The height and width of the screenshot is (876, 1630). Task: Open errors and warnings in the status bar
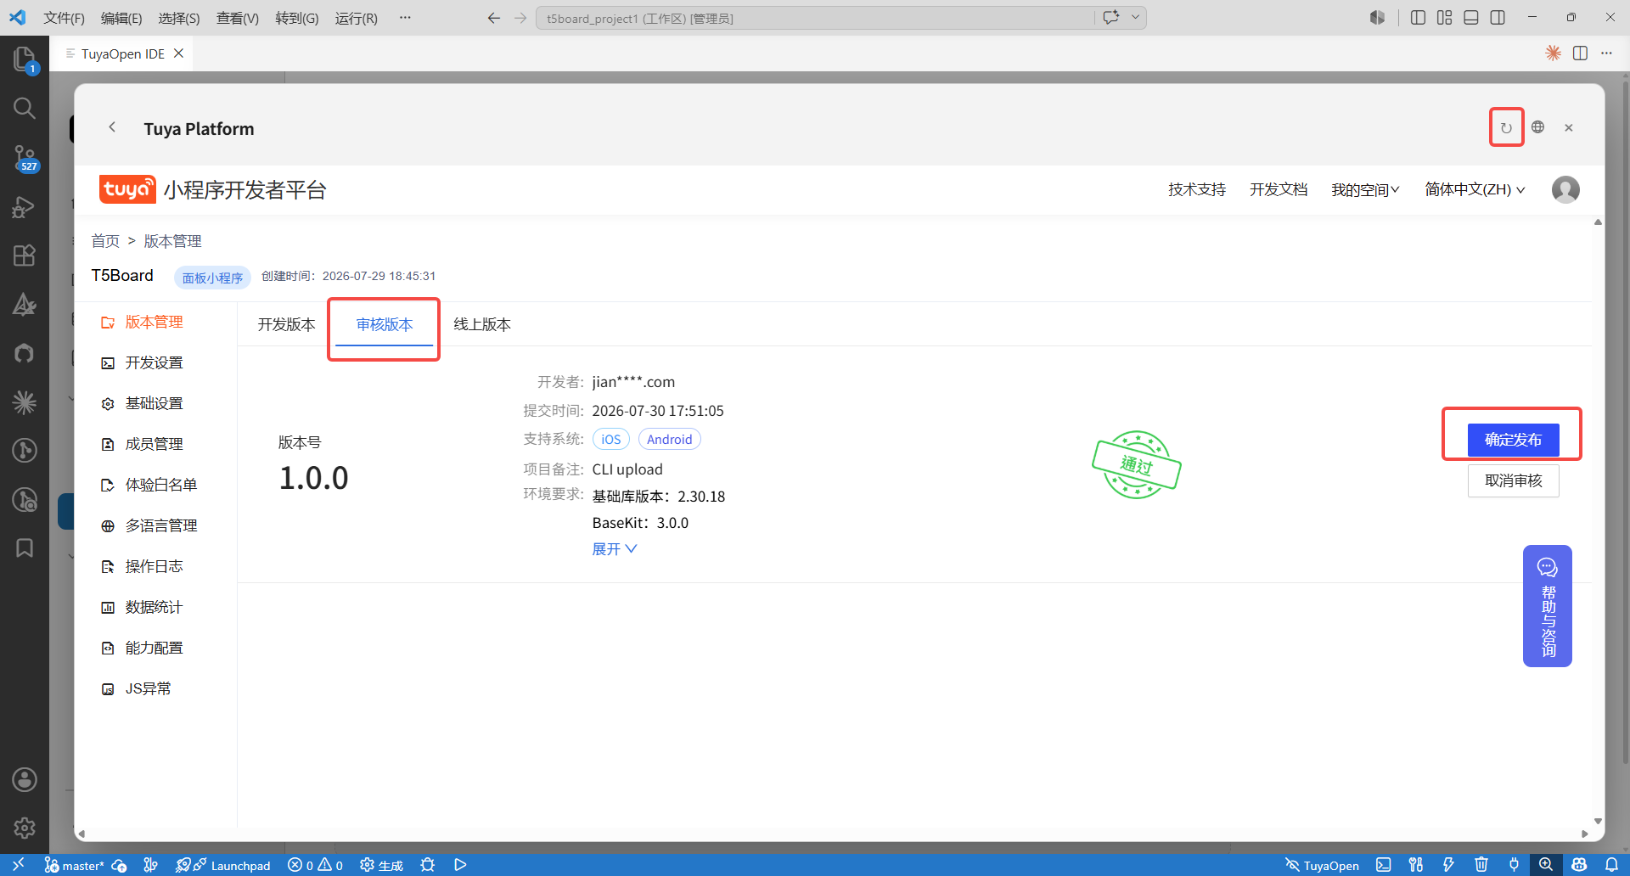click(316, 865)
